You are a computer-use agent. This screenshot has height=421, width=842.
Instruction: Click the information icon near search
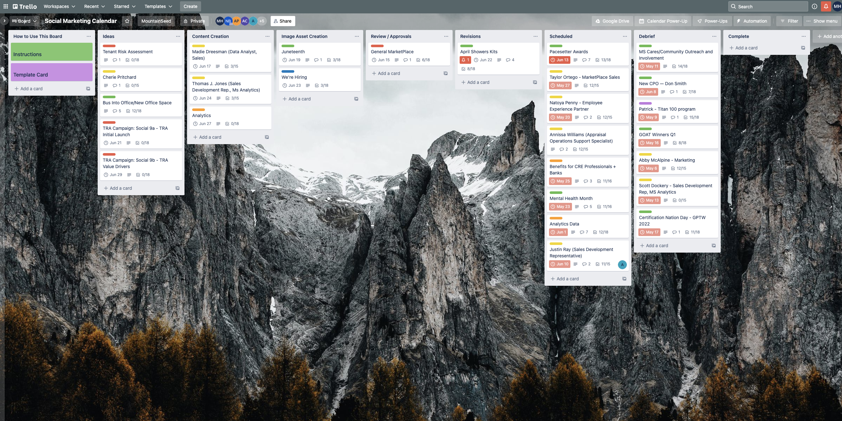[x=814, y=6]
